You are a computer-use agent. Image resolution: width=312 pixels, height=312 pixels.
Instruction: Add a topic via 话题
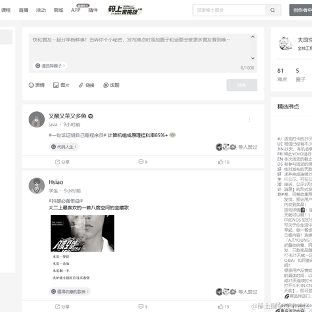(111, 85)
